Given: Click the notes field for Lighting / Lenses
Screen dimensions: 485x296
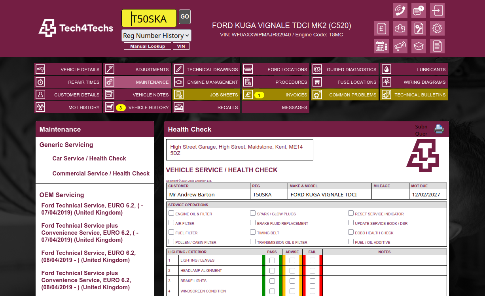Looking at the screenshot, I should coord(385,260).
